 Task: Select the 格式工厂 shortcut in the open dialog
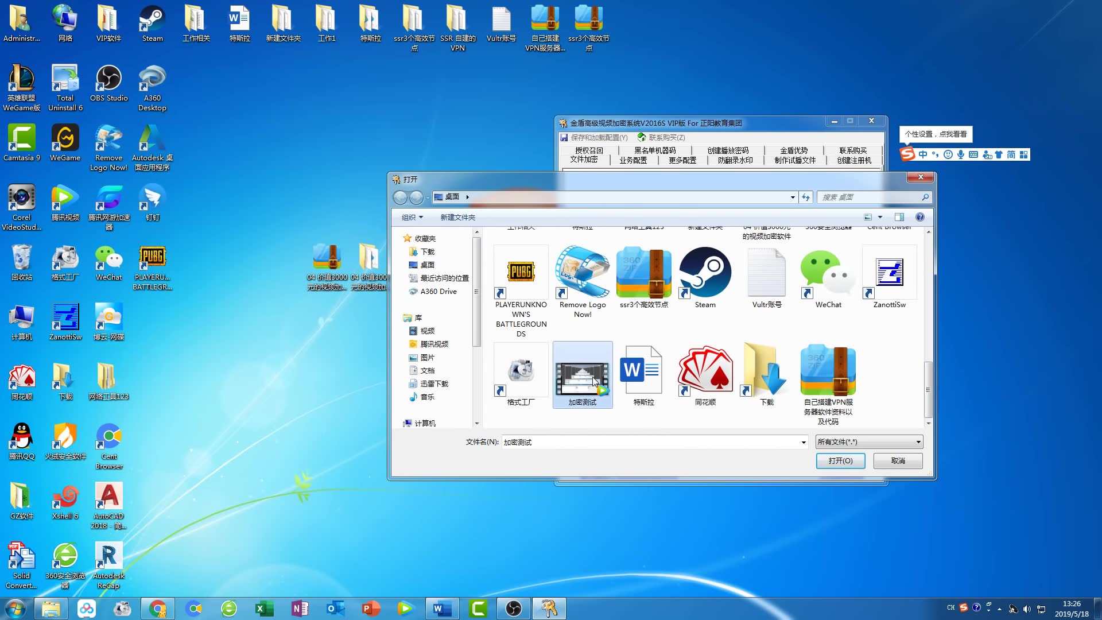pyautogui.click(x=521, y=375)
